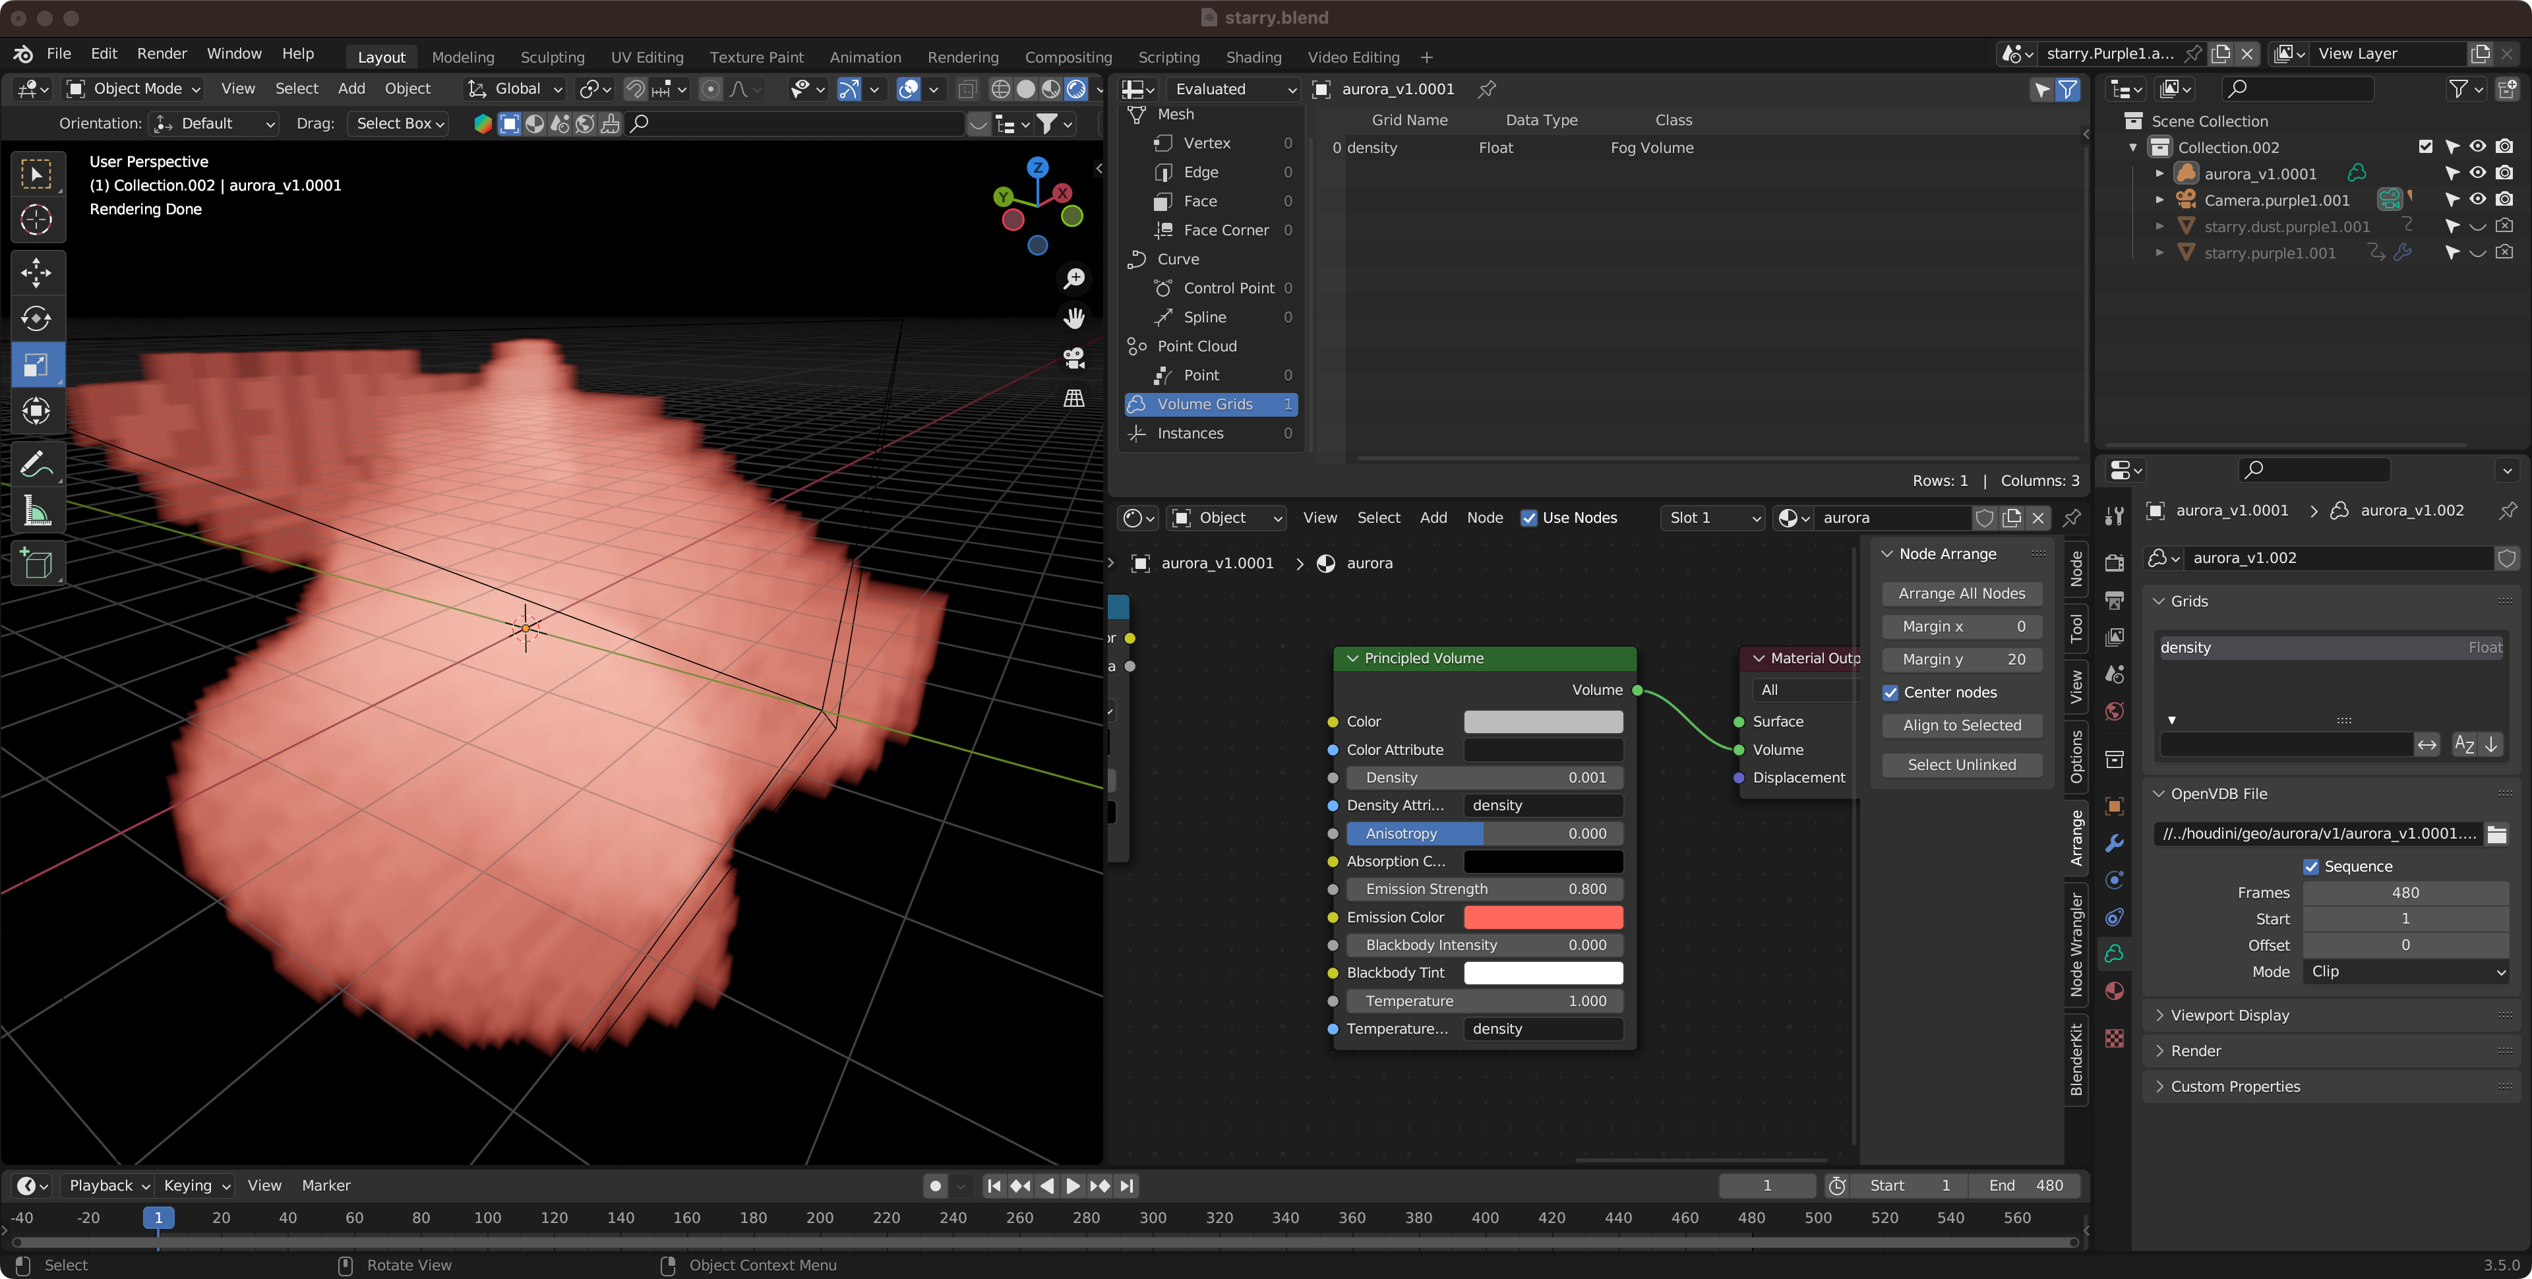Switch to the Compositing workspace tab
Viewport: 2532px width, 1279px height.
click(x=1068, y=57)
